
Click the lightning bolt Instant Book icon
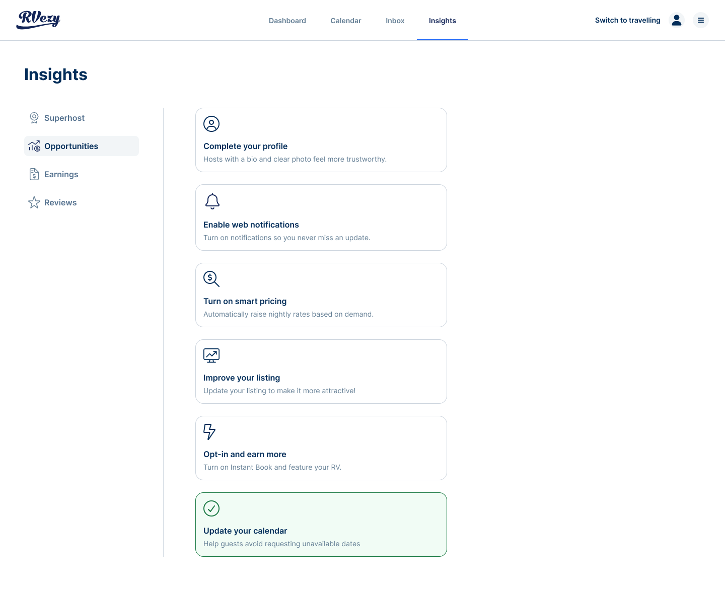tap(209, 431)
